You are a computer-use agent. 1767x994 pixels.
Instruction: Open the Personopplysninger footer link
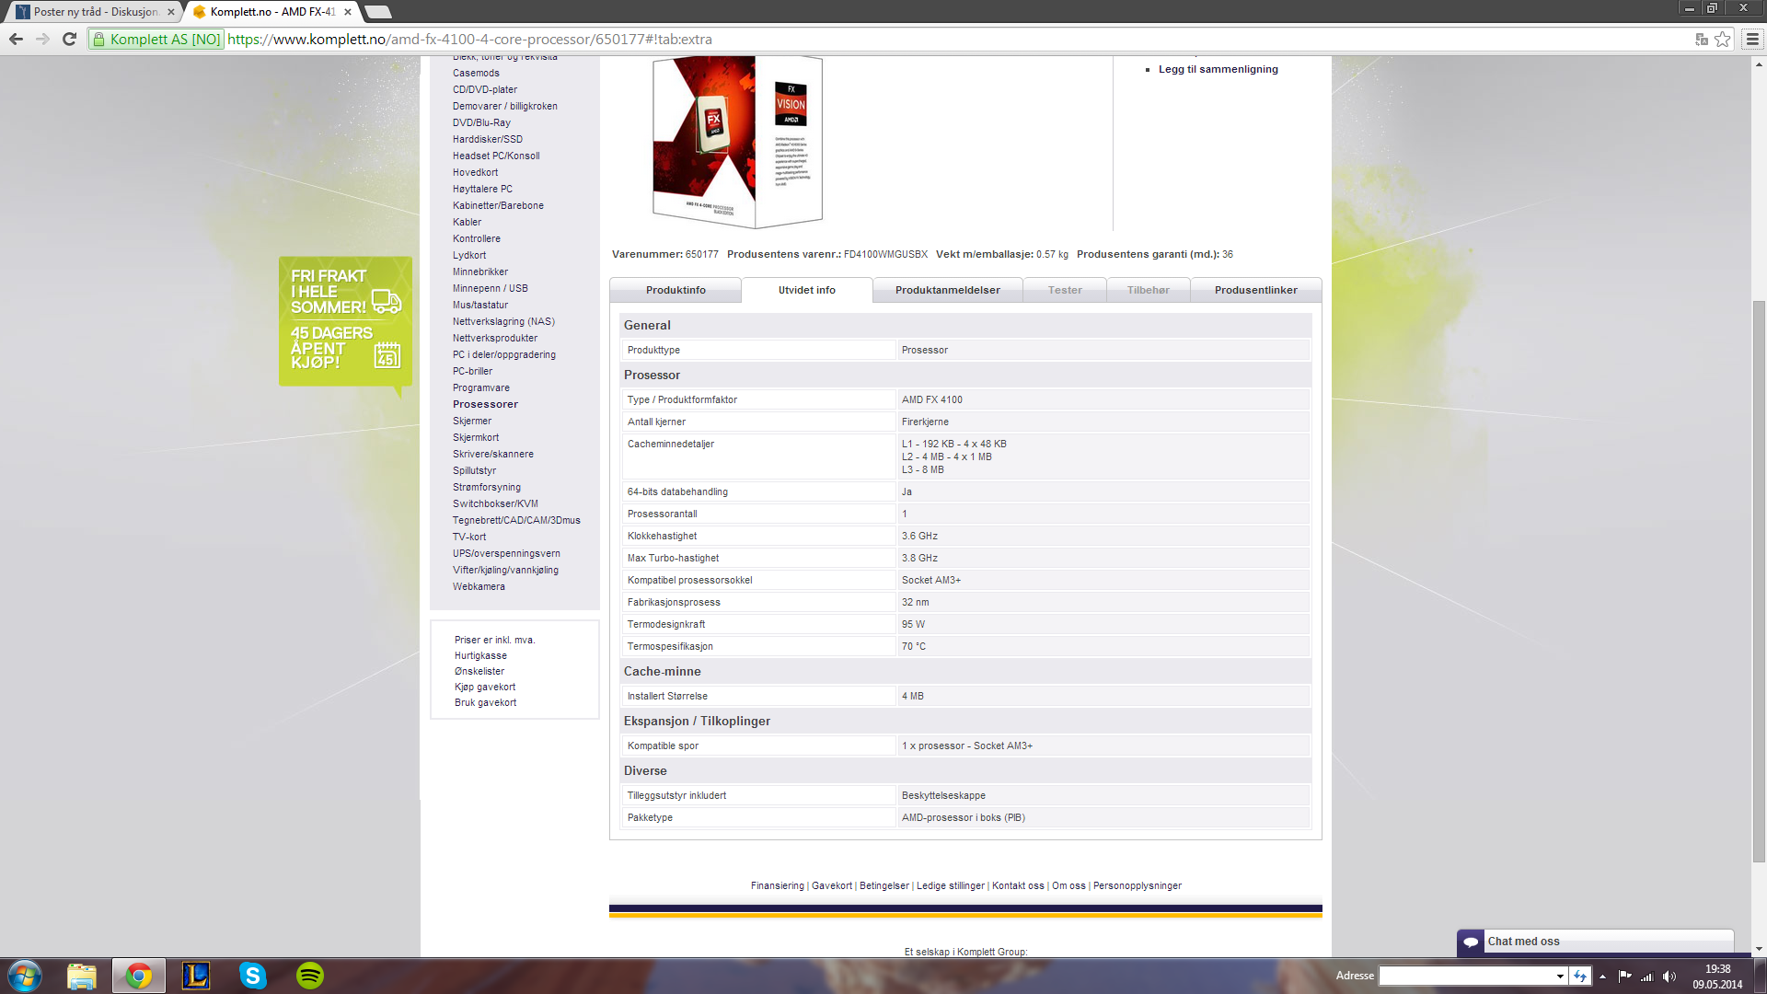point(1138,885)
